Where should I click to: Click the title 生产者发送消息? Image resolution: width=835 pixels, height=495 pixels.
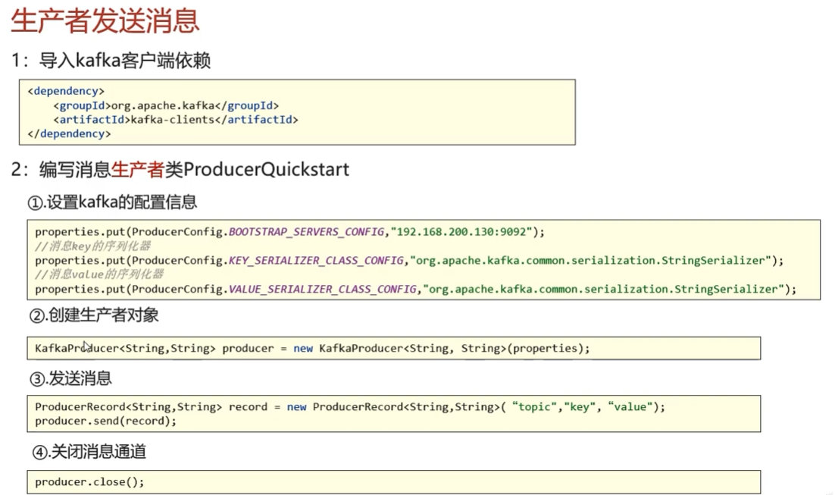tap(105, 21)
